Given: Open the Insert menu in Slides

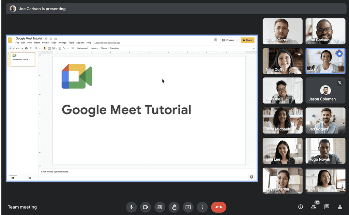Looking at the screenshot, I should click(x=37, y=43).
